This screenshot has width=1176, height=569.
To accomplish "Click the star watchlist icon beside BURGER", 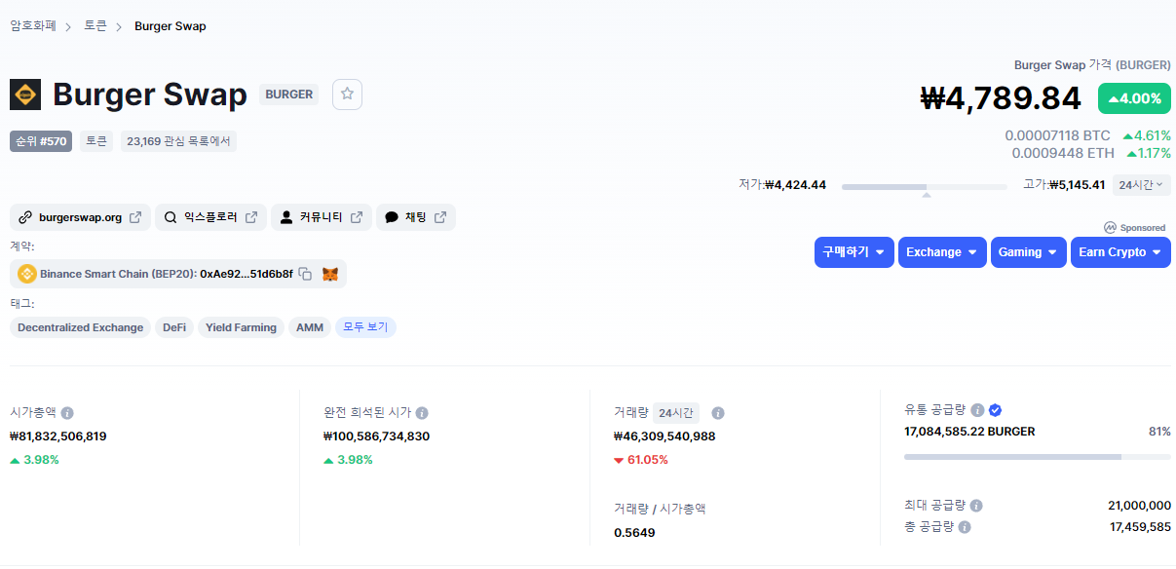I will (x=347, y=95).
